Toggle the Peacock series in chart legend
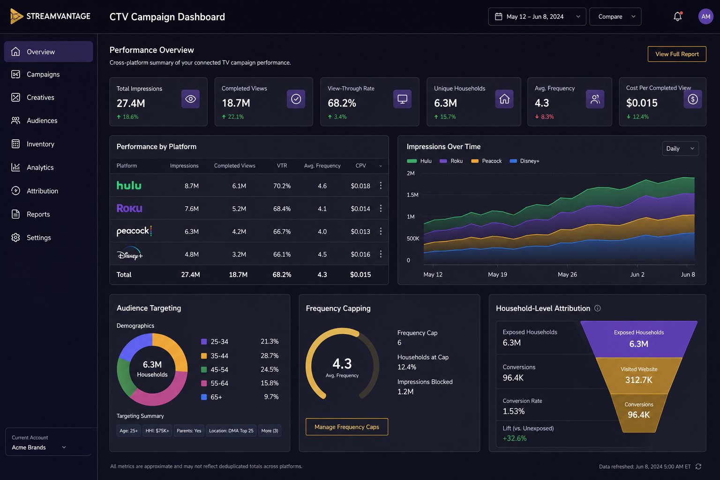The image size is (720, 480). click(x=486, y=161)
